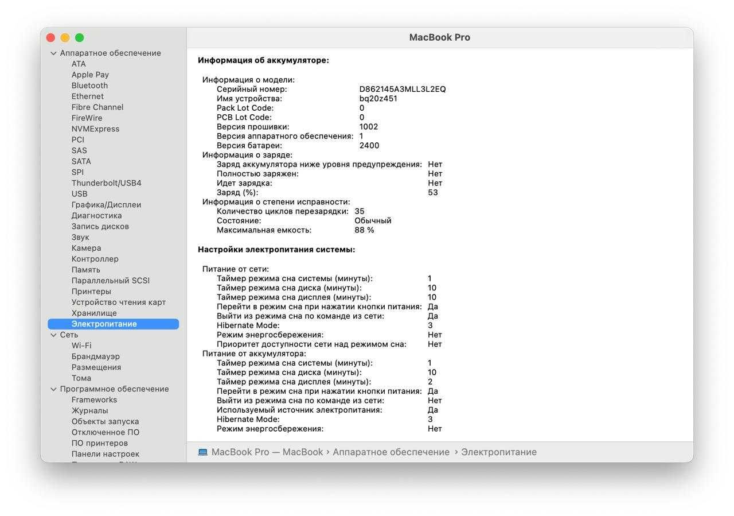Click Настройки электропитания системы heading
Image resolution: width=734 pixels, height=516 pixels.
pos(276,250)
